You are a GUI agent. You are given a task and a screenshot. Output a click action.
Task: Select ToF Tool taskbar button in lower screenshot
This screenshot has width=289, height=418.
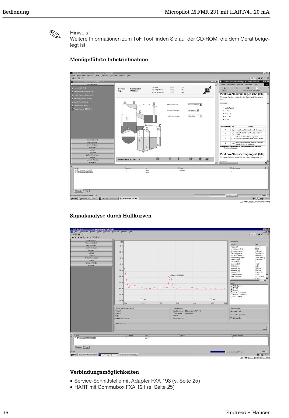[108, 355]
